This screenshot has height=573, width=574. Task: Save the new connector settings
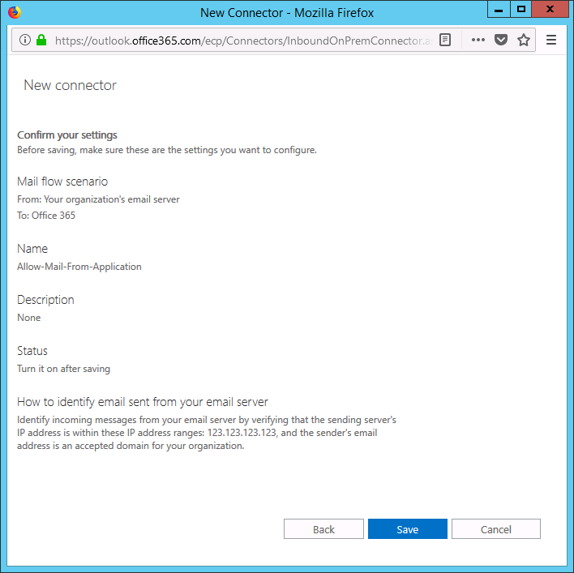(408, 529)
